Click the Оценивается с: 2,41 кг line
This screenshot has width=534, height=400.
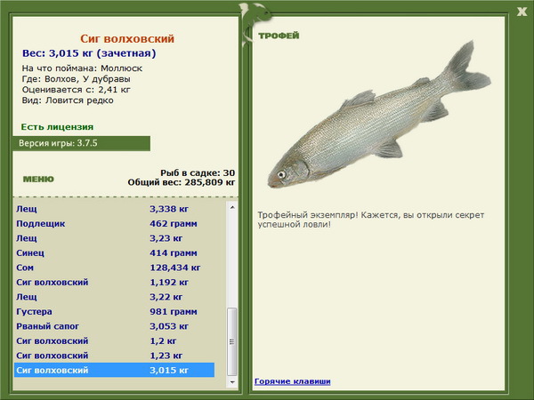77,90
